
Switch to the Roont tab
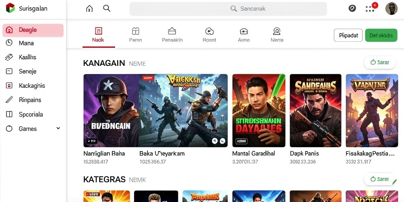pos(209,35)
